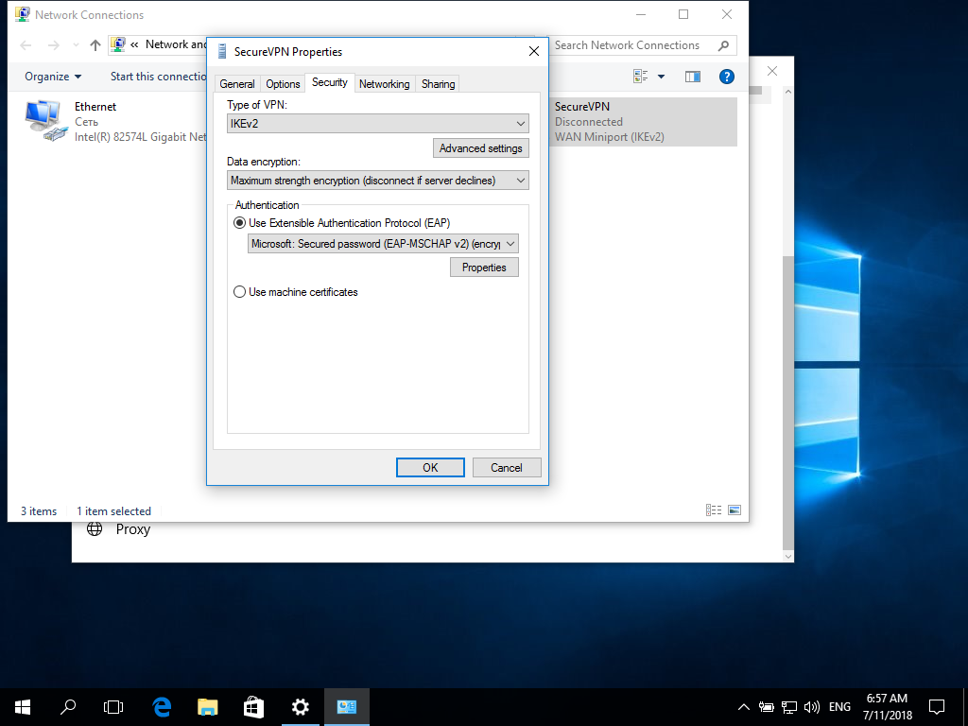Select Use machine certificates option

click(239, 292)
